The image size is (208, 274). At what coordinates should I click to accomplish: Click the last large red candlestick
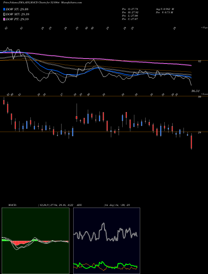[x=191, y=142]
